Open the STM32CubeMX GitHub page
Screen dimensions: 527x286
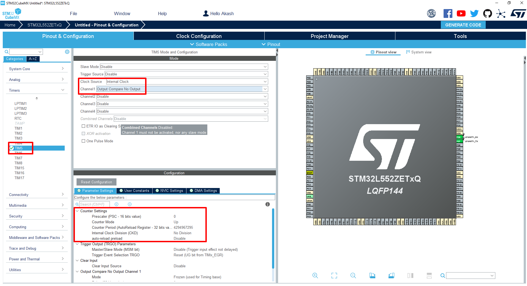(487, 13)
